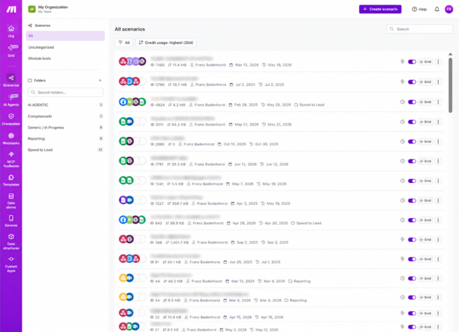
Task: Open Webhooks in the left sidebar
Action: click(x=11, y=139)
